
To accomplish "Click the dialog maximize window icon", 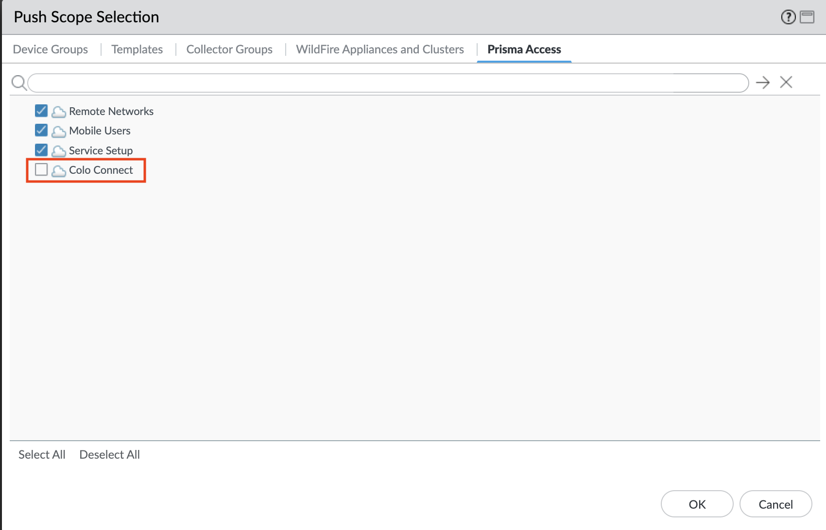I will [x=807, y=17].
